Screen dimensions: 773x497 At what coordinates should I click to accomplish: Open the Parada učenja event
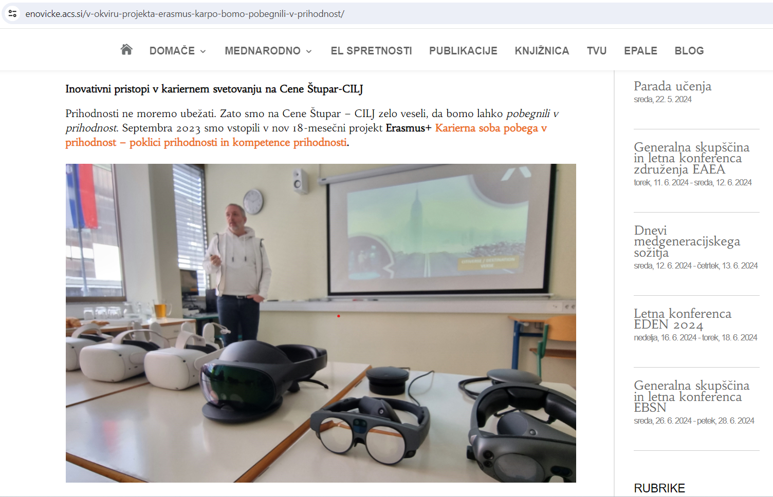click(x=672, y=86)
